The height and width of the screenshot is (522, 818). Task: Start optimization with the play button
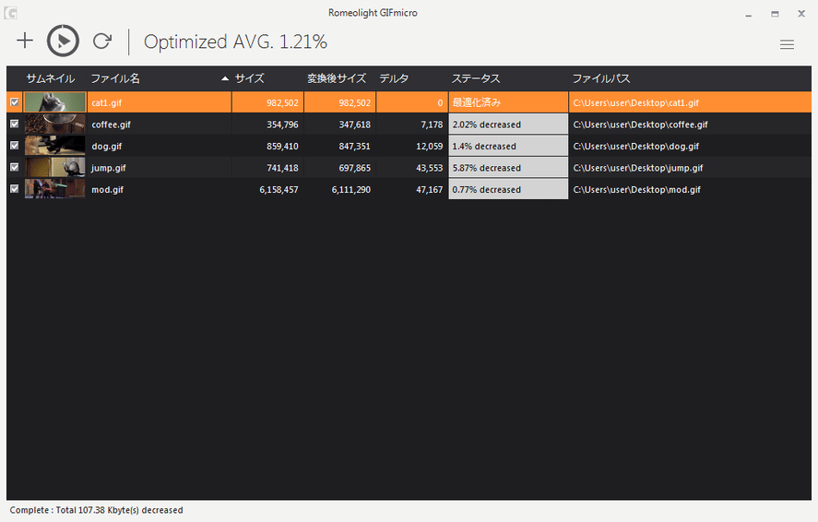[x=63, y=41]
